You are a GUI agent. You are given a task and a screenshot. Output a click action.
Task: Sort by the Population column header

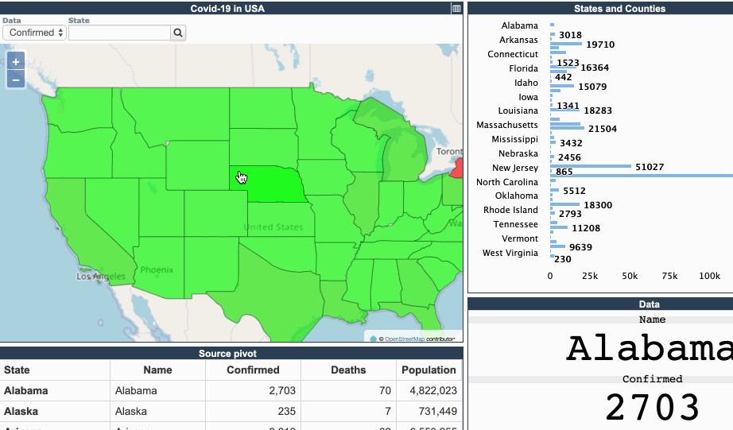(429, 370)
